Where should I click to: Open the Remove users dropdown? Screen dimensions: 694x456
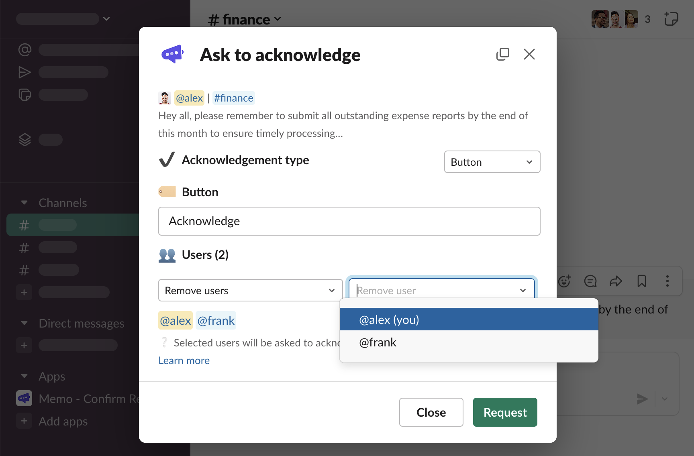pos(250,290)
